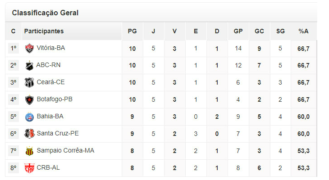Click the Vitória-BA club crest icon
Image resolution: width=329 pixels, height=180 pixels.
29,48
